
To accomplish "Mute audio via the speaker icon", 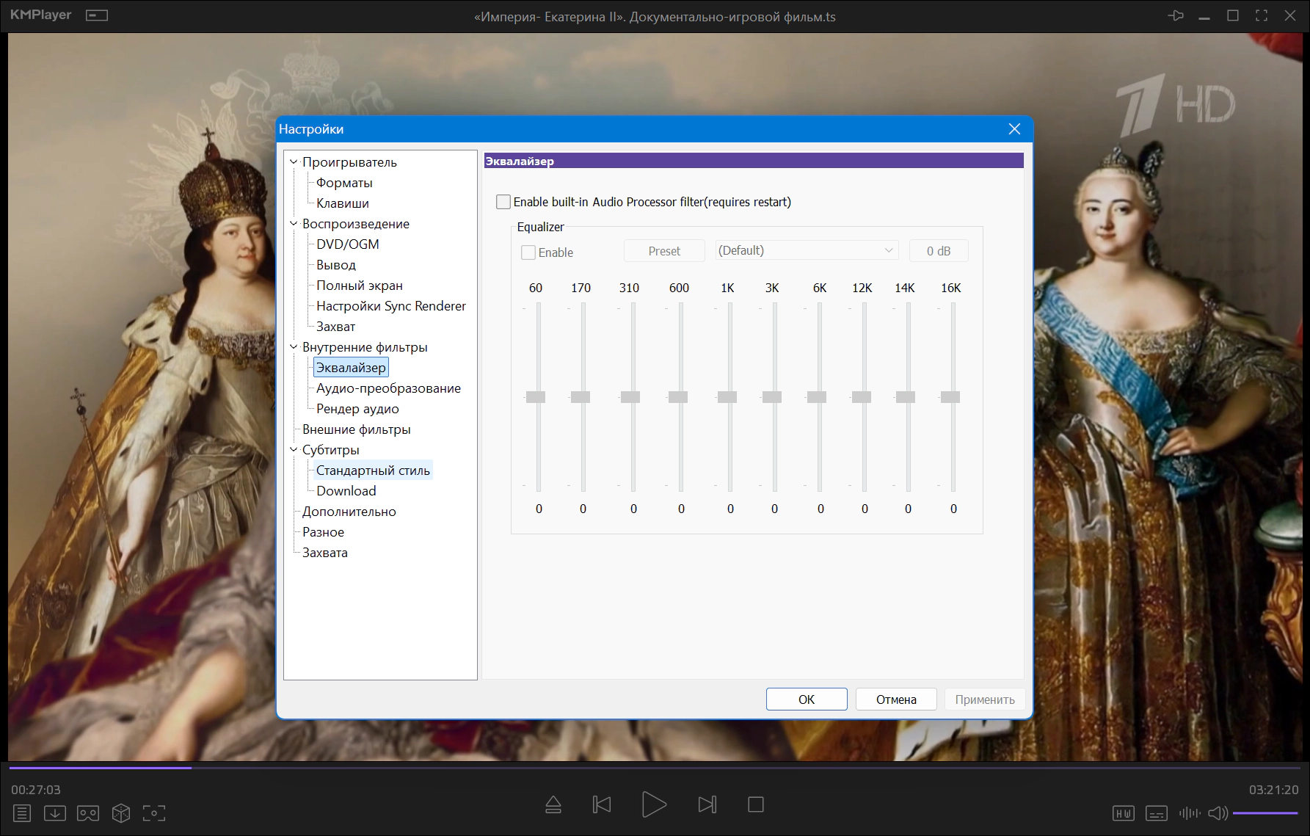I will click(x=1218, y=813).
